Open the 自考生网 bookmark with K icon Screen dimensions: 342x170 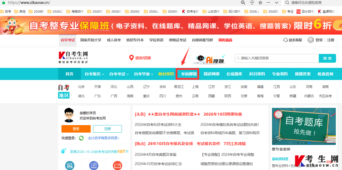click(x=190, y=12)
